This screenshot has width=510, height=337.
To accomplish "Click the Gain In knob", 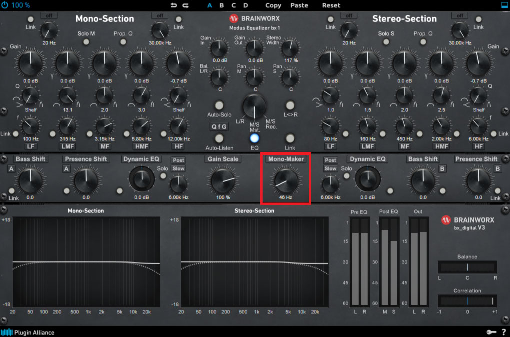I will coord(219,48).
